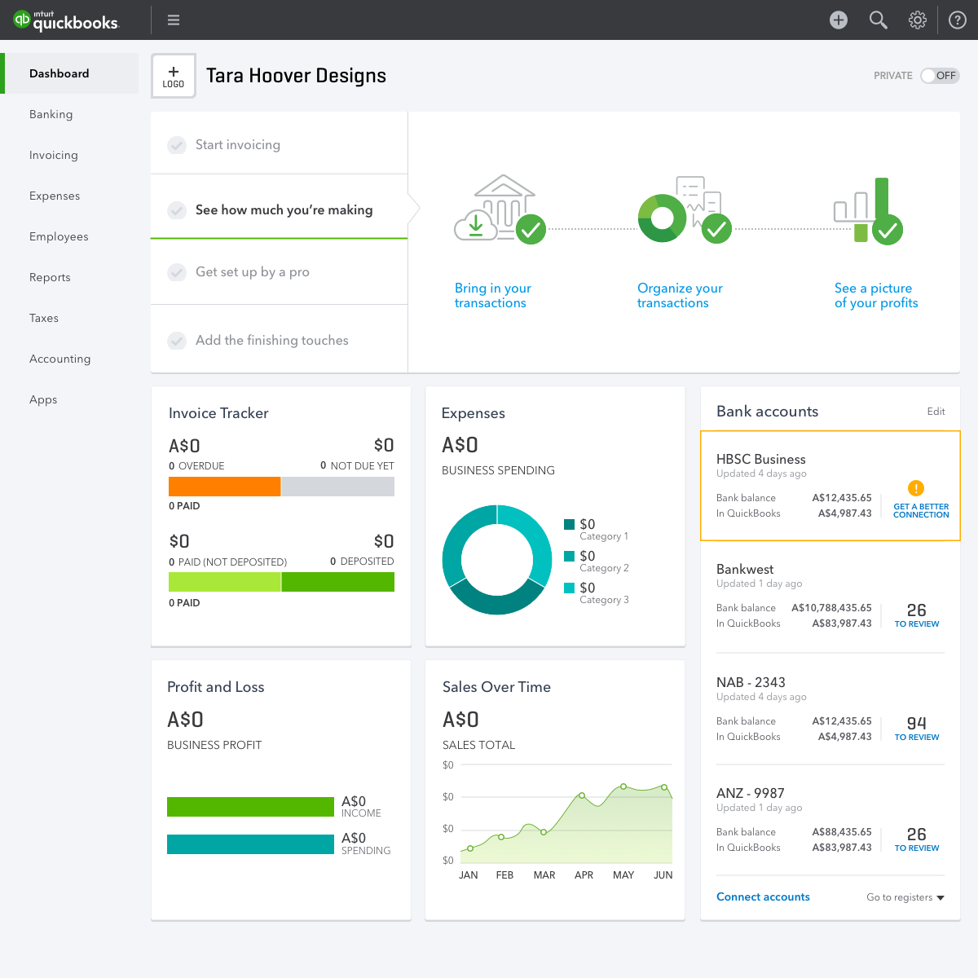Review 26 ANZ - 9987 transactions

pyautogui.click(x=917, y=839)
